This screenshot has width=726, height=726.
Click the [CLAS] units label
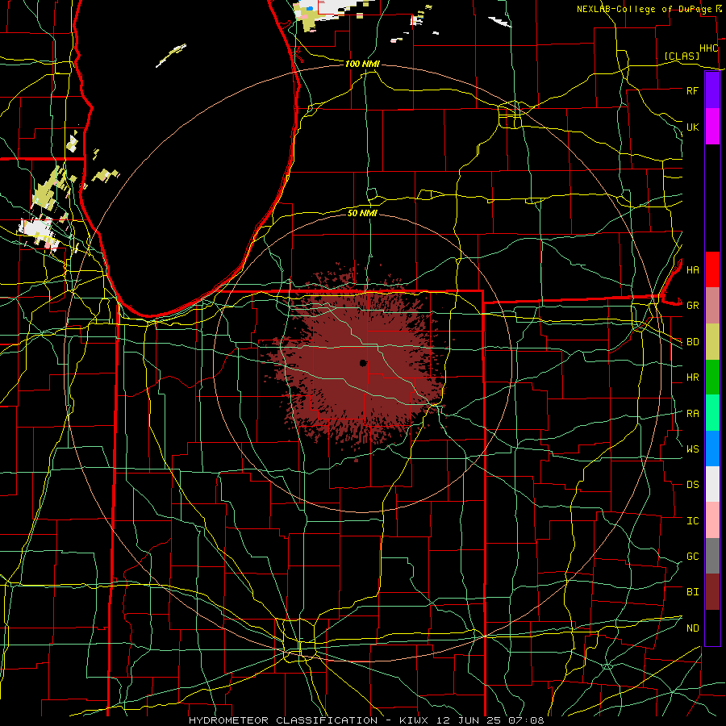[x=682, y=56]
